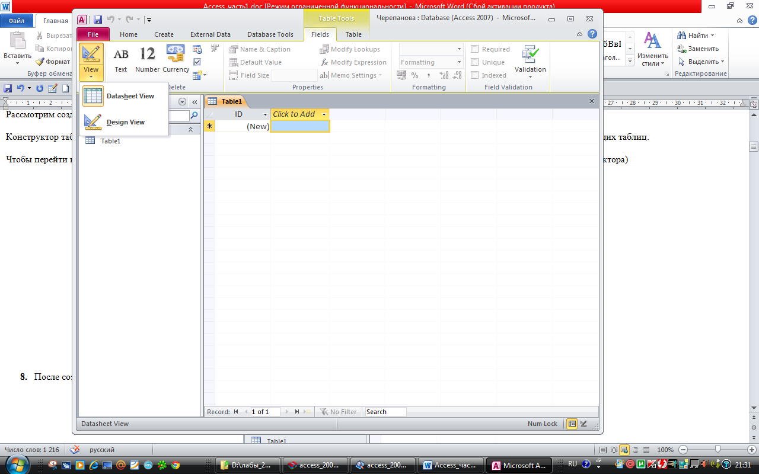
Task: Switch to External Data tab
Action: [x=211, y=34]
